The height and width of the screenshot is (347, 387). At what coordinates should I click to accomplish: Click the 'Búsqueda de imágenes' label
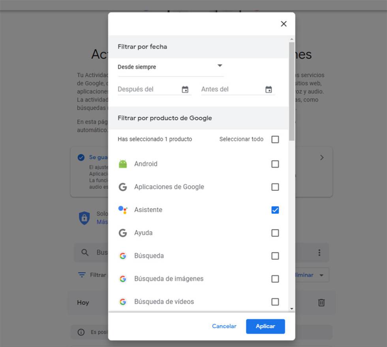169,279
